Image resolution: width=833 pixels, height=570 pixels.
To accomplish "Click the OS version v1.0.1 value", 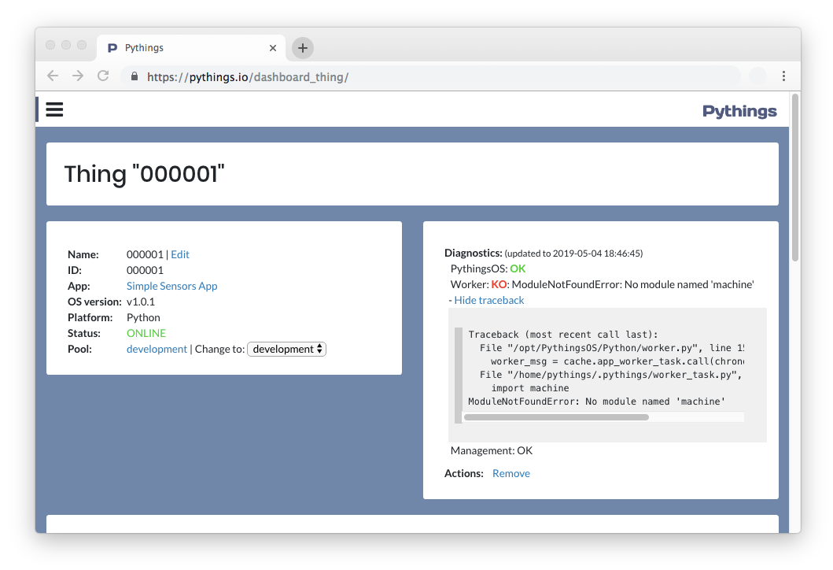I will tap(141, 302).
